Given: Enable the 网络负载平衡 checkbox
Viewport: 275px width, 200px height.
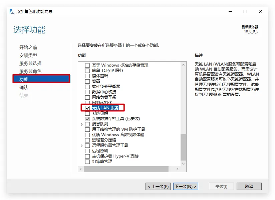Looking at the screenshot, I should tap(87, 97).
